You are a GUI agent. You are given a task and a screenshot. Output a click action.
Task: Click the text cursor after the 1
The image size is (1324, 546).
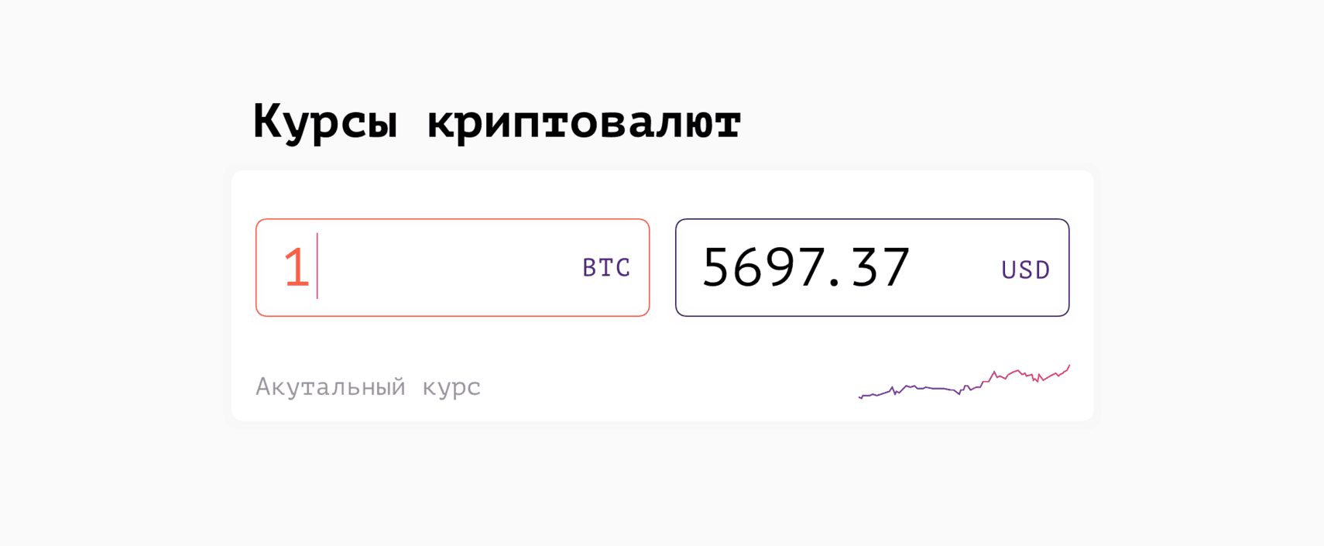coord(317,266)
